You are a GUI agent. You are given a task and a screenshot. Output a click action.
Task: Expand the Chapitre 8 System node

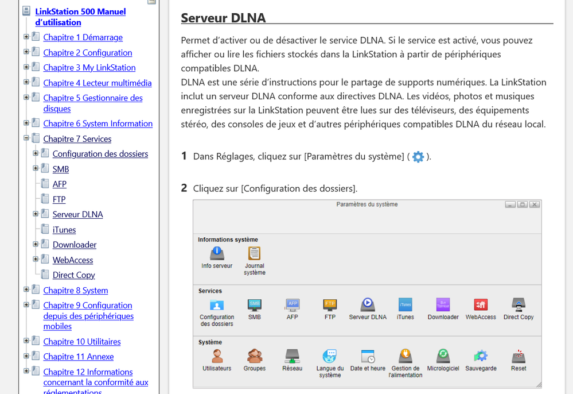(26, 290)
